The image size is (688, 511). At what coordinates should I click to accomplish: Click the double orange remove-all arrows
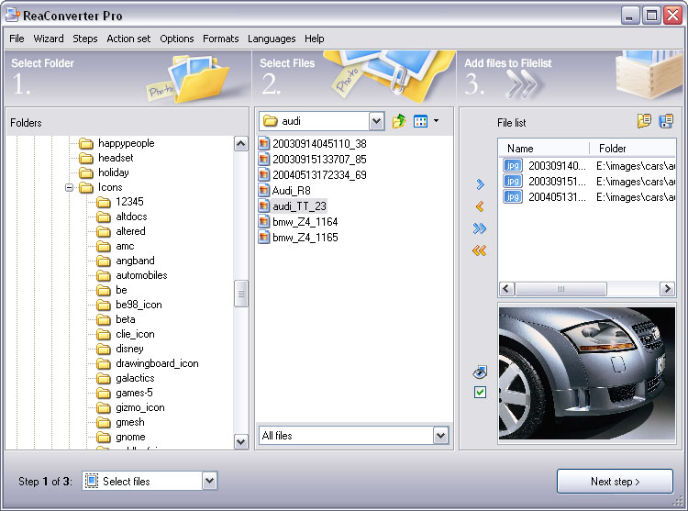pos(479,250)
